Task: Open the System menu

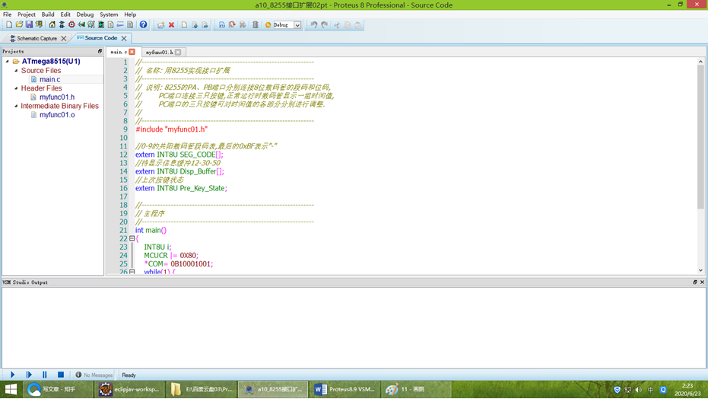Action: [x=109, y=14]
